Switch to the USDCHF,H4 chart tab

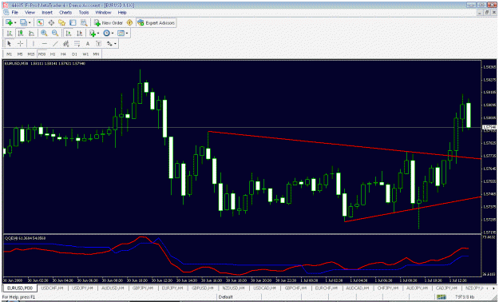click(52, 288)
